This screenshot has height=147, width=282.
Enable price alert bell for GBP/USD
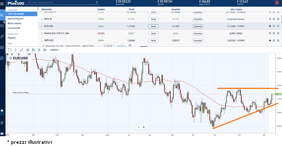274,41
